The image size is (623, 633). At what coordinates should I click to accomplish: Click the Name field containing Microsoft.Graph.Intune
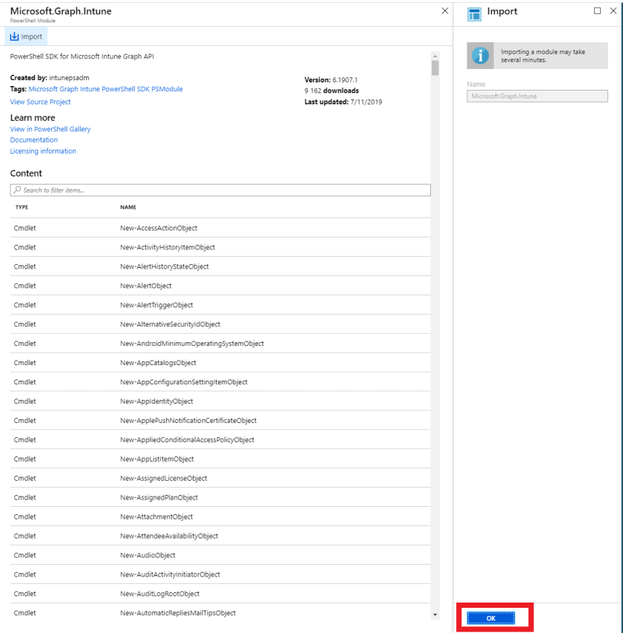click(537, 96)
